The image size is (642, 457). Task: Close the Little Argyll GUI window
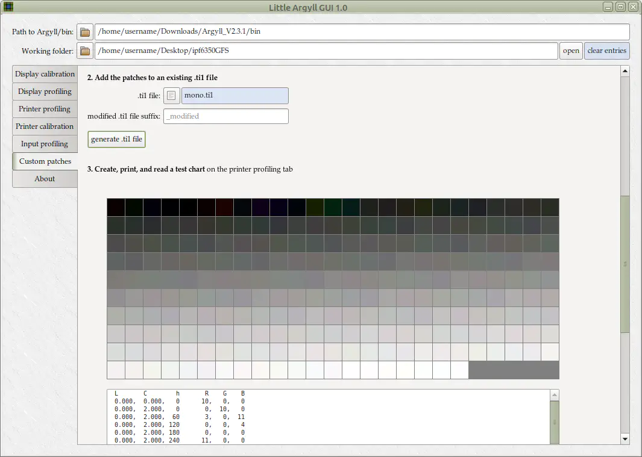click(x=633, y=7)
